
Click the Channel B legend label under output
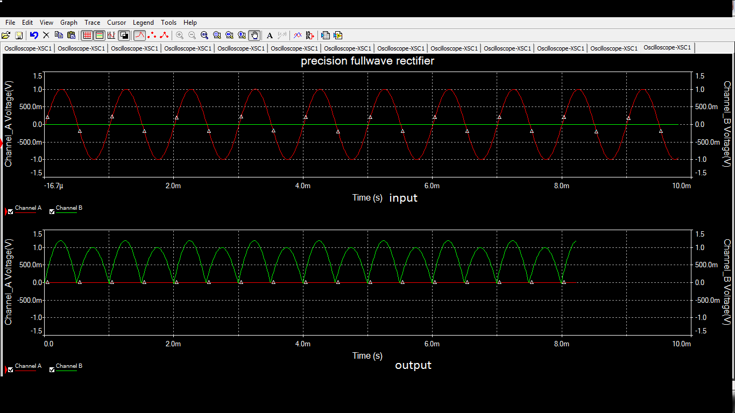69,366
